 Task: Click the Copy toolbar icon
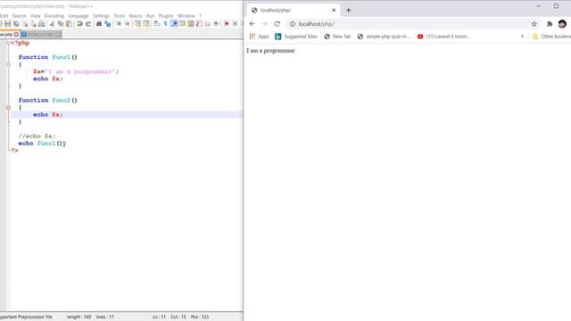pos(61,24)
